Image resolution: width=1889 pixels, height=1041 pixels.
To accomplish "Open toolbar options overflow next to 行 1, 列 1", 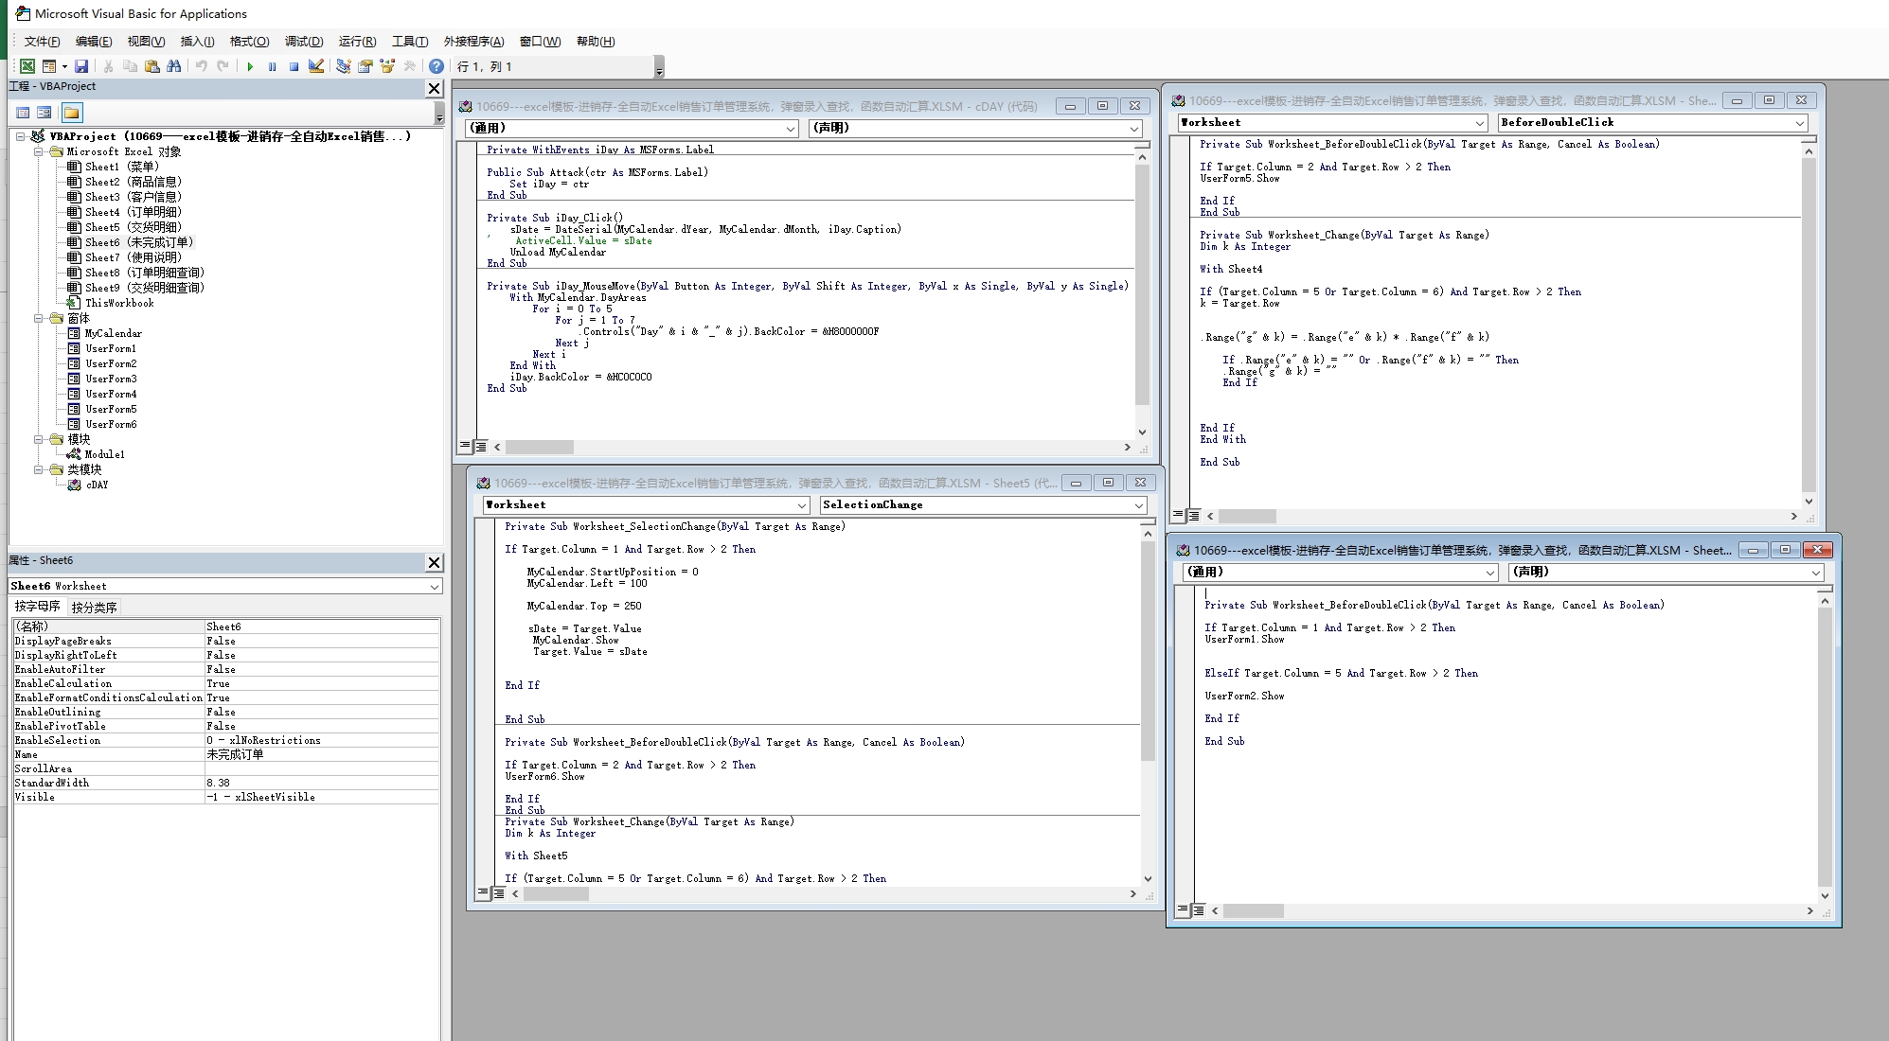I will pyautogui.click(x=659, y=67).
